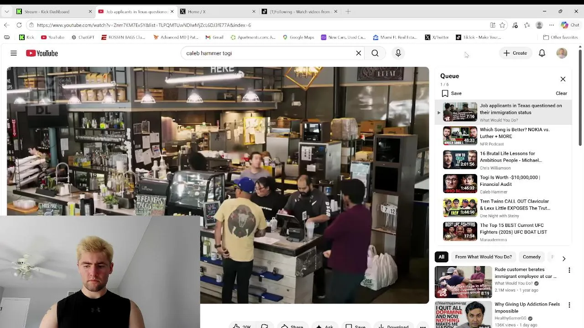
Task: Open the Kick bookmark
Action: click(26, 37)
